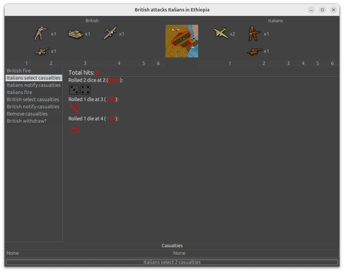This screenshot has height=272, width=344.
Task: Click the first black die rolled at 2
Action: (x=74, y=90)
